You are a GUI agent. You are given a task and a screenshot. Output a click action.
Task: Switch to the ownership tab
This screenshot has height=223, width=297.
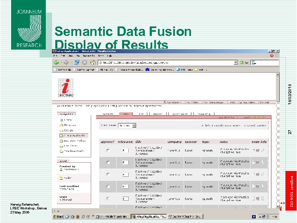(204, 114)
